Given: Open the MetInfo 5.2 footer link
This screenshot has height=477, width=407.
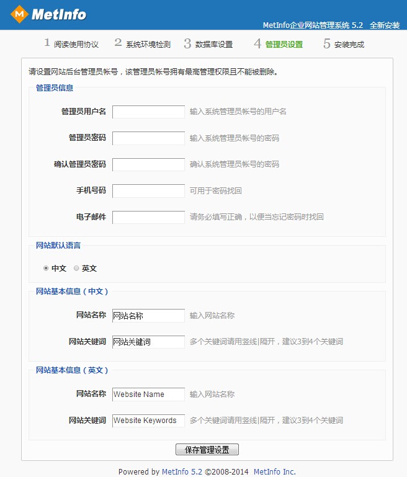Looking at the screenshot, I should coord(182,471).
